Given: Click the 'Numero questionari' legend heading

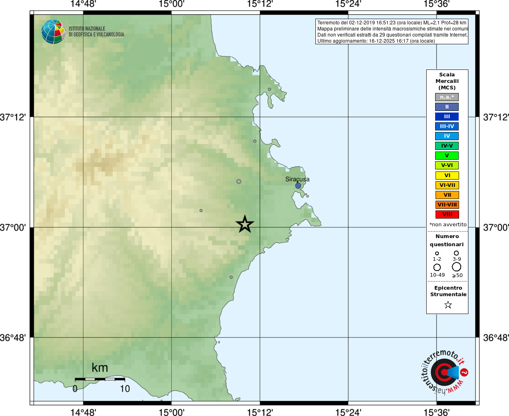Looking at the screenshot, I should coord(447,240).
